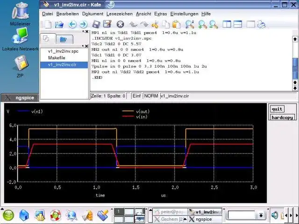299x224 pixels.
Task: Click the clipboard Paste icon
Action: pos(177,24)
